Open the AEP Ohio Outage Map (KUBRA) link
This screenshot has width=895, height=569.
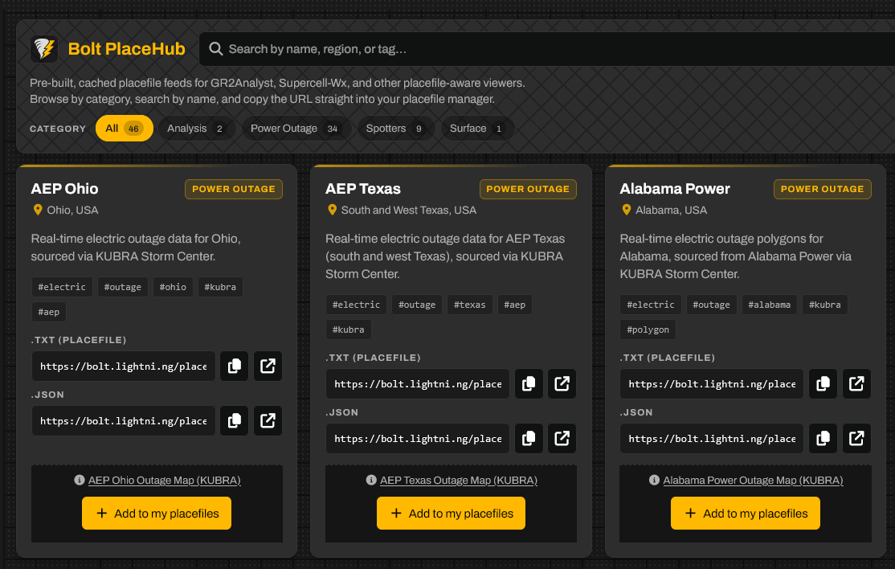click(165, 481)
